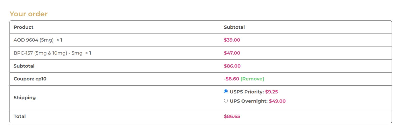Click the $49.00 UPS Overnight price
The height and width of the screenshot is (127, 401).
click(277, 101)
